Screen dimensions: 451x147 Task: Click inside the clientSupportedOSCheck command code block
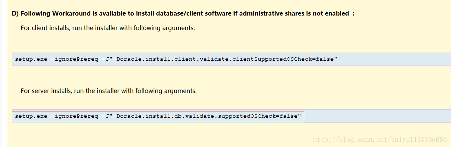coord(231,59)
